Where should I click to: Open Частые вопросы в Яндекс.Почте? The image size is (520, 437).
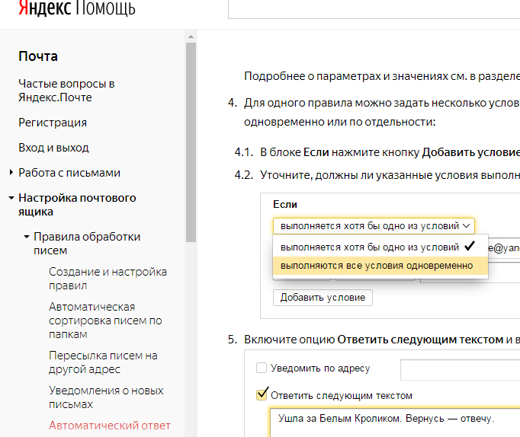coord(66,90)
